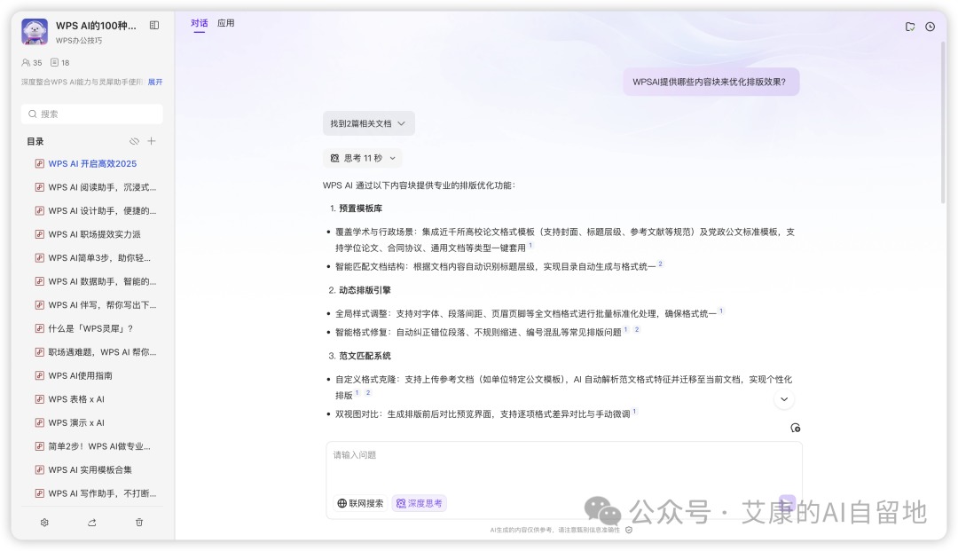Viewport: 958px width, 551px height.
Task: Open the settings gear in sidebar bottom
Action: (x=44, y=523)
